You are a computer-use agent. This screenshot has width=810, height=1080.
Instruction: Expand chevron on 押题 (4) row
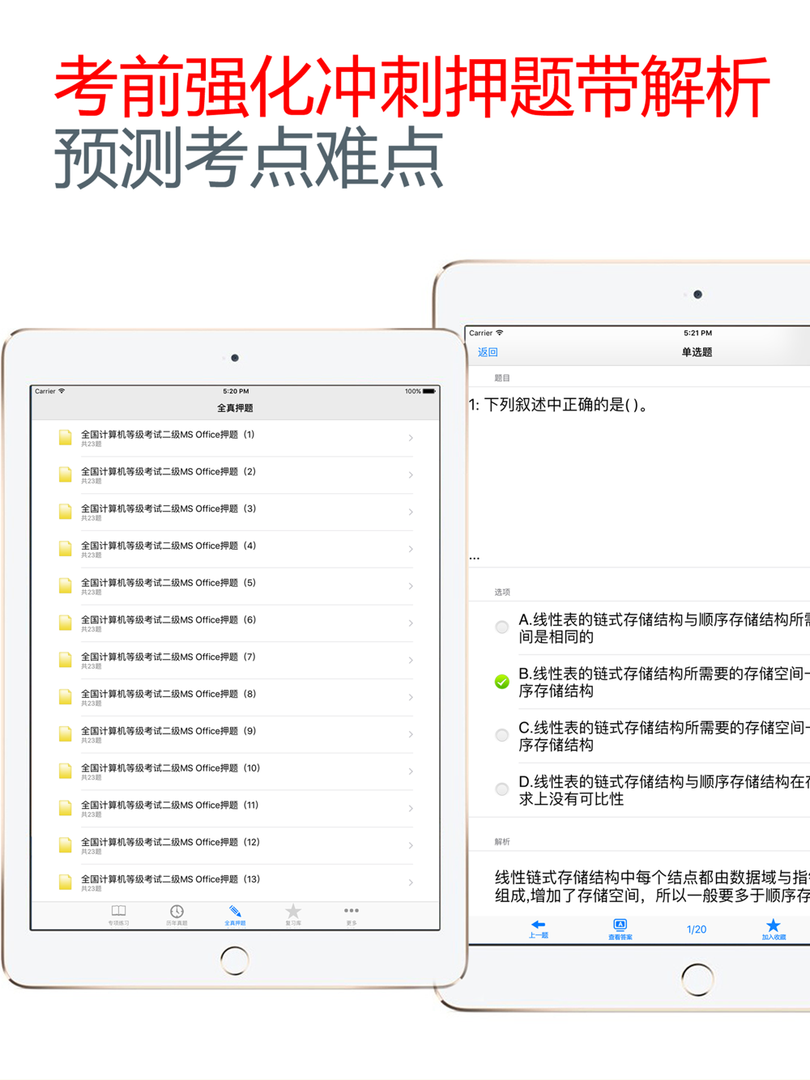coord(411,549)
